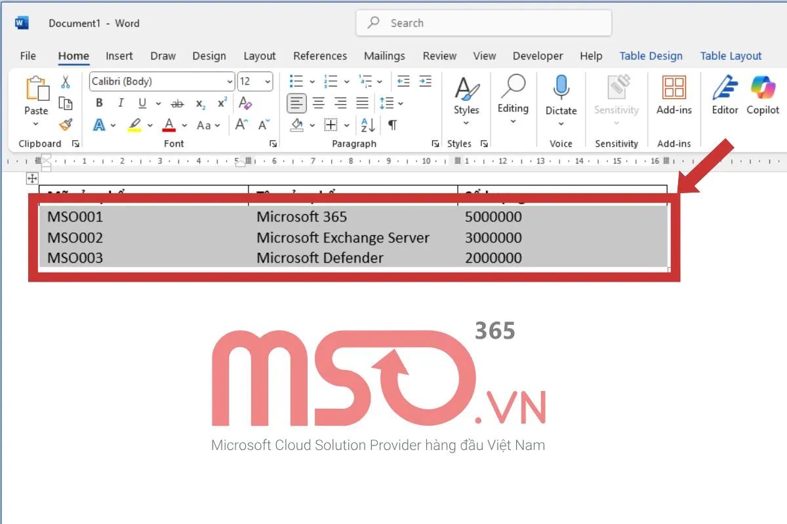
Task: Switch to the Insert ribbon tab
Action: click(x=119, y=56)
